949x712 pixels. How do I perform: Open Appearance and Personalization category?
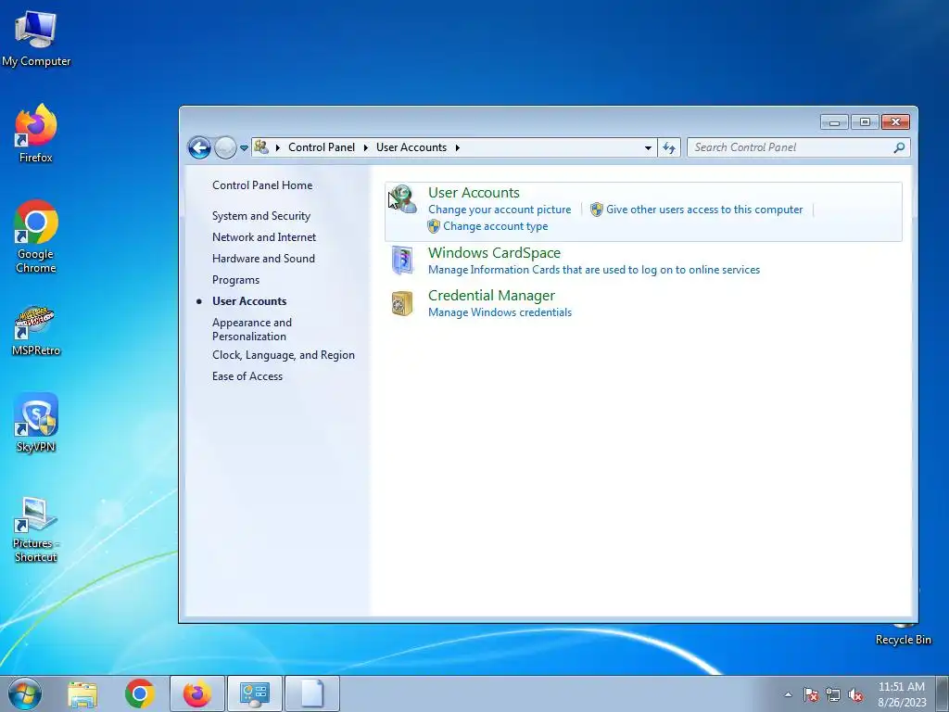pyautogui.click(x=252, y=329)
